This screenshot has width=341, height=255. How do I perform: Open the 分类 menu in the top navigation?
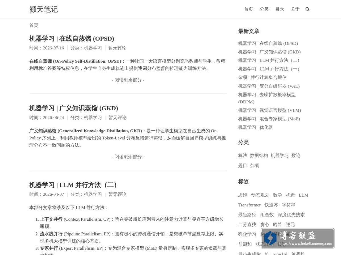[x=264, y=9]
